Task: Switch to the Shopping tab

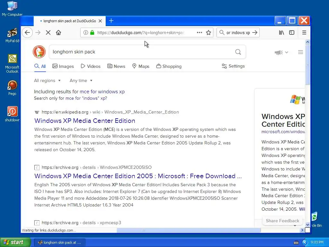Action: 169,66
